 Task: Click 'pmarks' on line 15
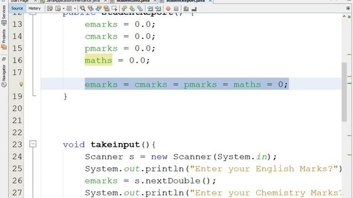[x=101, y=48]
